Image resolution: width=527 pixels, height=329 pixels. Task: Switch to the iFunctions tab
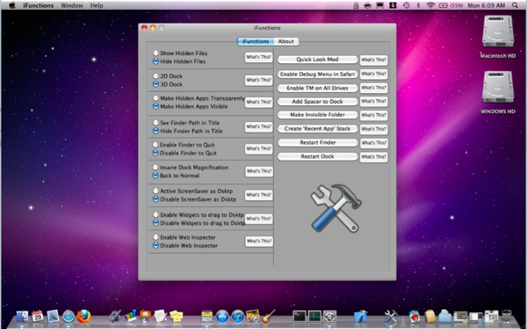click(256, 41)
